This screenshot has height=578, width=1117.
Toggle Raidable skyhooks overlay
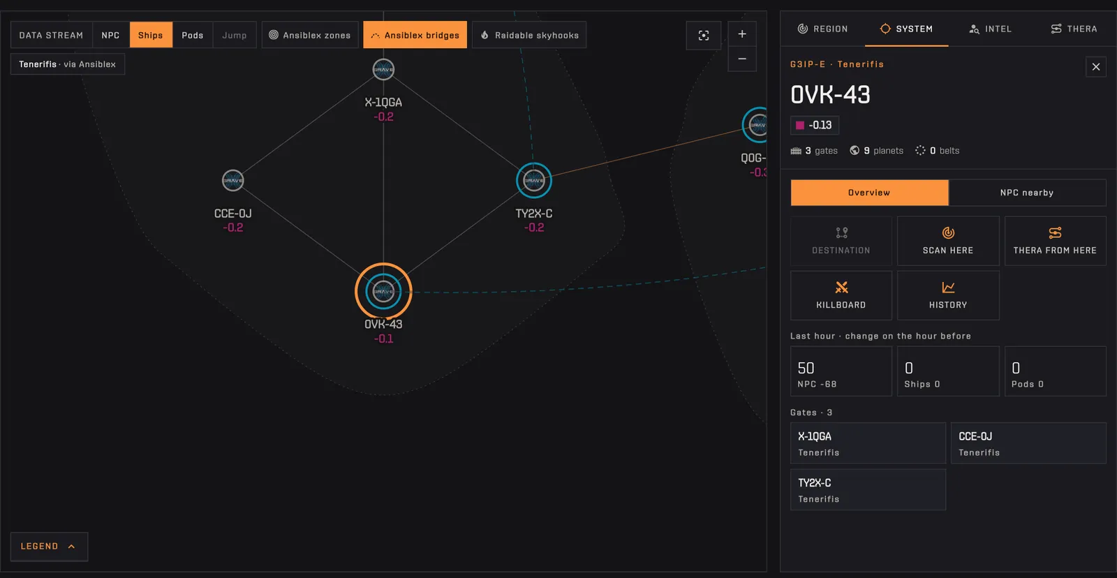(x=529, y=35)
